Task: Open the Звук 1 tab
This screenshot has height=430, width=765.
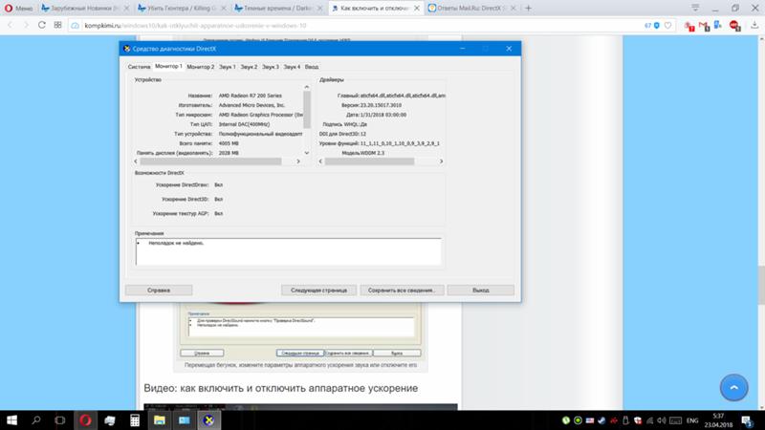Action: [227, 67]
